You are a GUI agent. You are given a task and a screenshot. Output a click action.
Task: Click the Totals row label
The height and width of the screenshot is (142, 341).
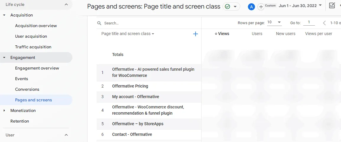coord(118,55)
